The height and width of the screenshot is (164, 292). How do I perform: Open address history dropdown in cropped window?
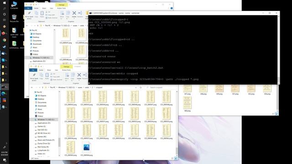point(136,87)
